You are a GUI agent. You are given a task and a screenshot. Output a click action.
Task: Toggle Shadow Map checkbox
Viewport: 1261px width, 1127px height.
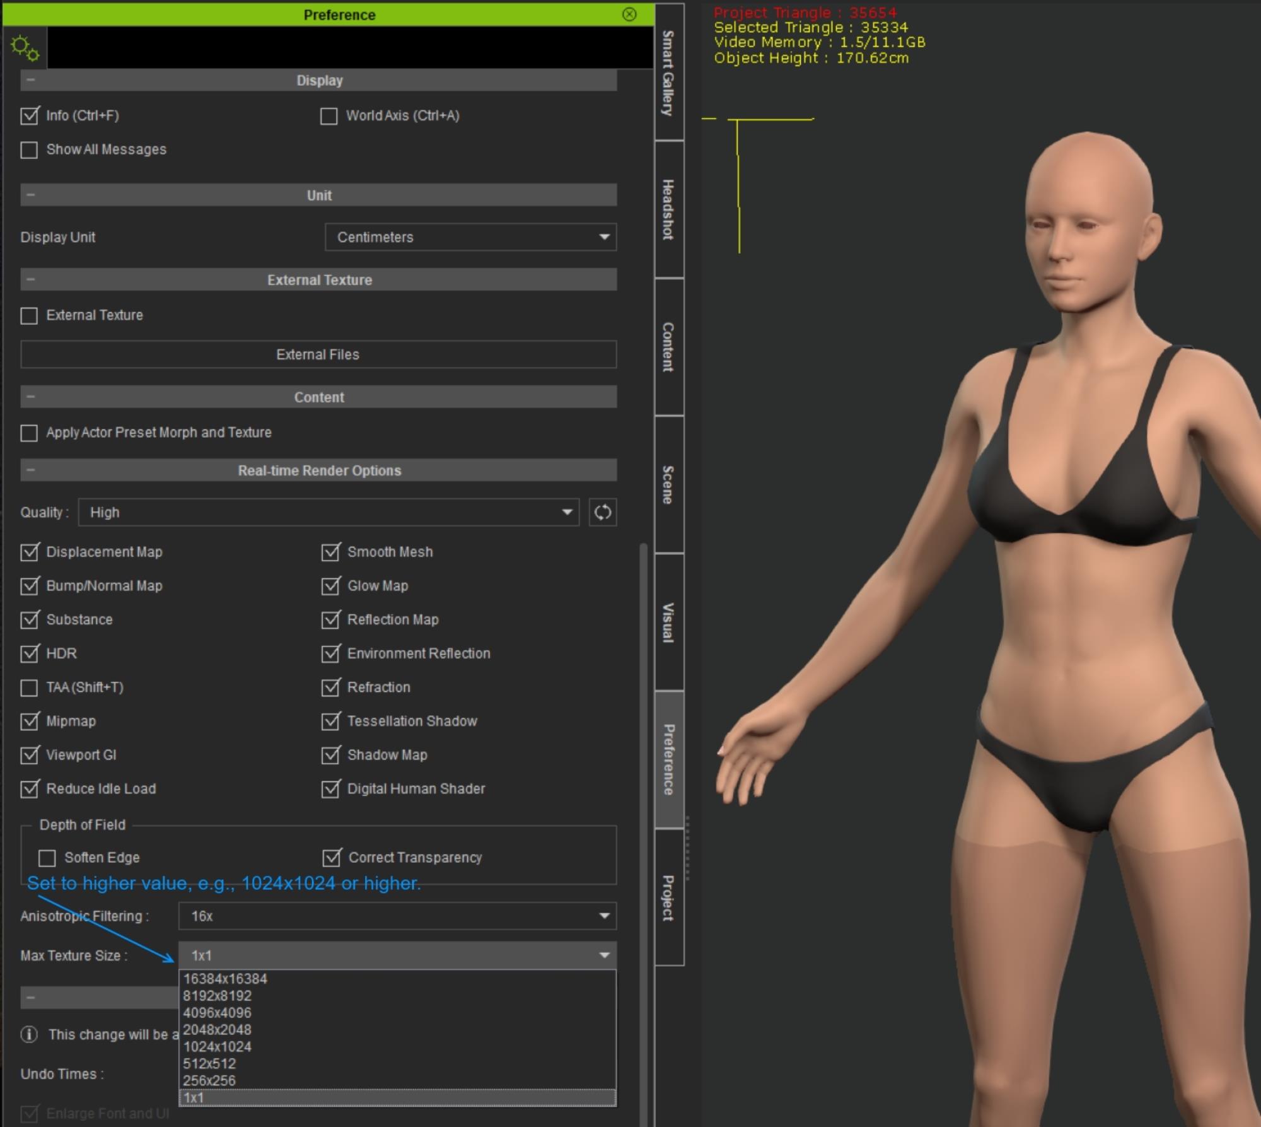pyautogui.click(x=330, y=755)
